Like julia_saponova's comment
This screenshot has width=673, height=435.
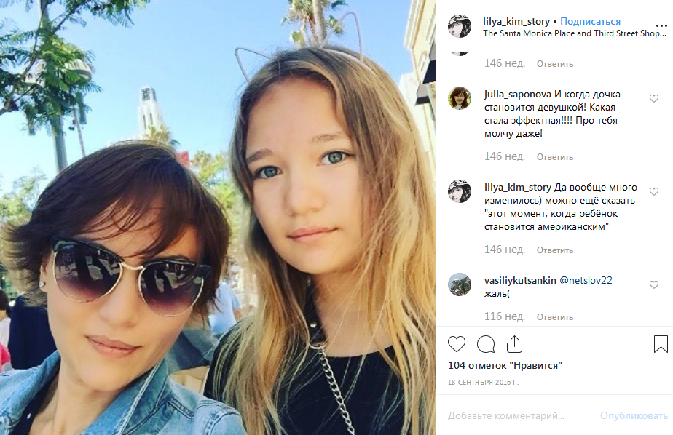[653, 99]
